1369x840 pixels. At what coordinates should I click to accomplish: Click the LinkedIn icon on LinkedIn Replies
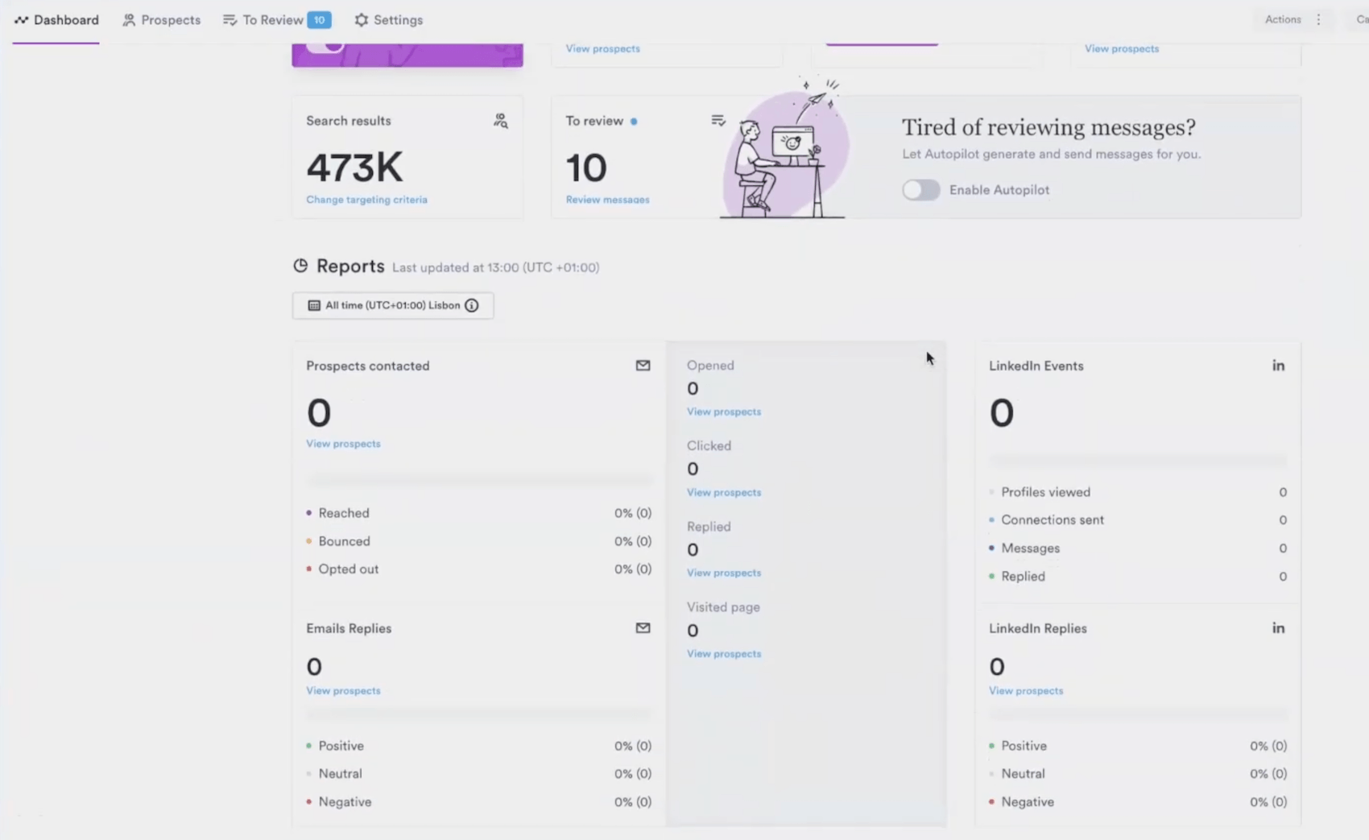click(1278, 628)
